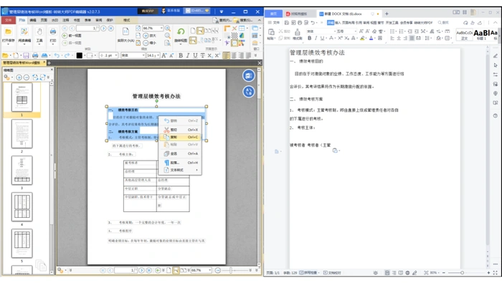Click the search box in WPS menu bar
The height and width of the screenshot is (283, 502).
pos(444,23)
